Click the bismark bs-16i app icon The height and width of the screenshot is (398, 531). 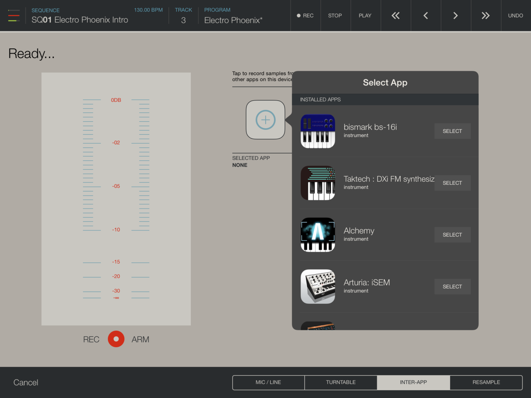(318, 131)
